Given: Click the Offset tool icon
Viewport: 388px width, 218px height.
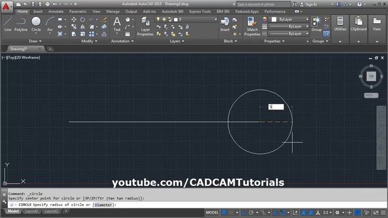Looking at the screenshot, I should click(104, 34).
